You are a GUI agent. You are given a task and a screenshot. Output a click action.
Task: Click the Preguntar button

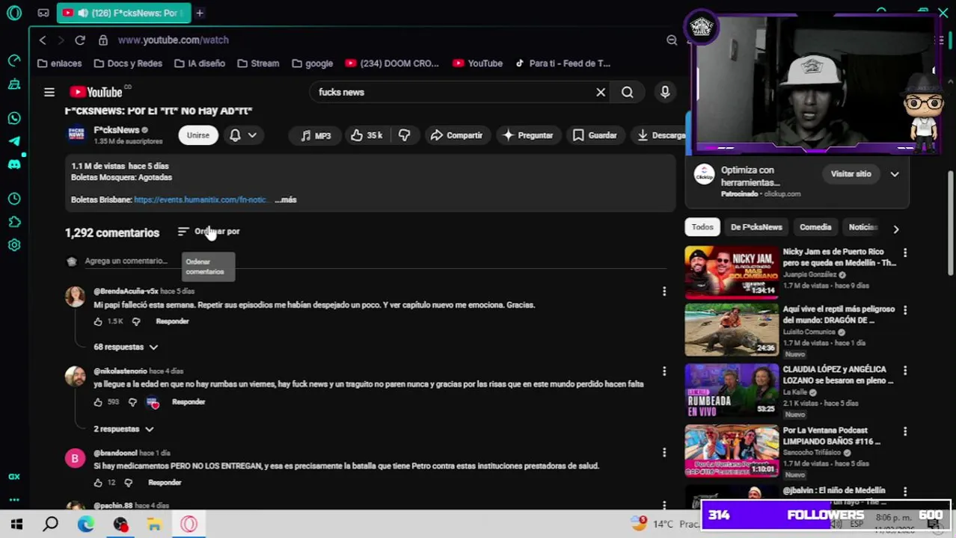(527, 135)
